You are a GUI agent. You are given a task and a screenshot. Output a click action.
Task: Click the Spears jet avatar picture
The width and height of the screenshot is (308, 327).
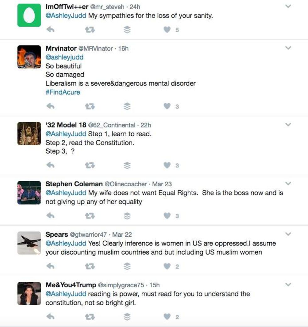pos(29,243)
